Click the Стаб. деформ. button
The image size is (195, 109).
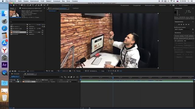190,36
